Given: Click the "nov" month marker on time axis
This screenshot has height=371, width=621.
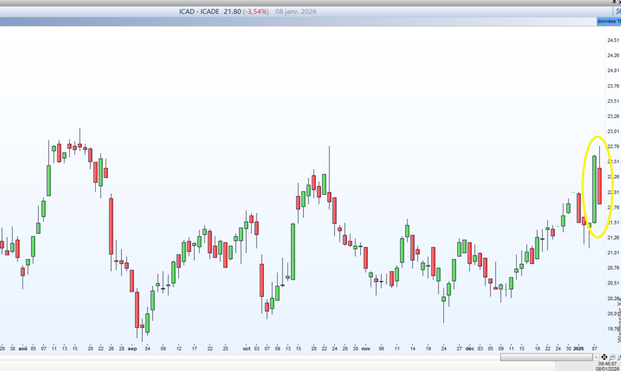Looking at the screenshot, I should pyautogui.click(x=365, y=349).
